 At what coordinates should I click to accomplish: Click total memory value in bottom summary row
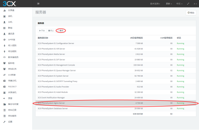click(x=138, y=114)
